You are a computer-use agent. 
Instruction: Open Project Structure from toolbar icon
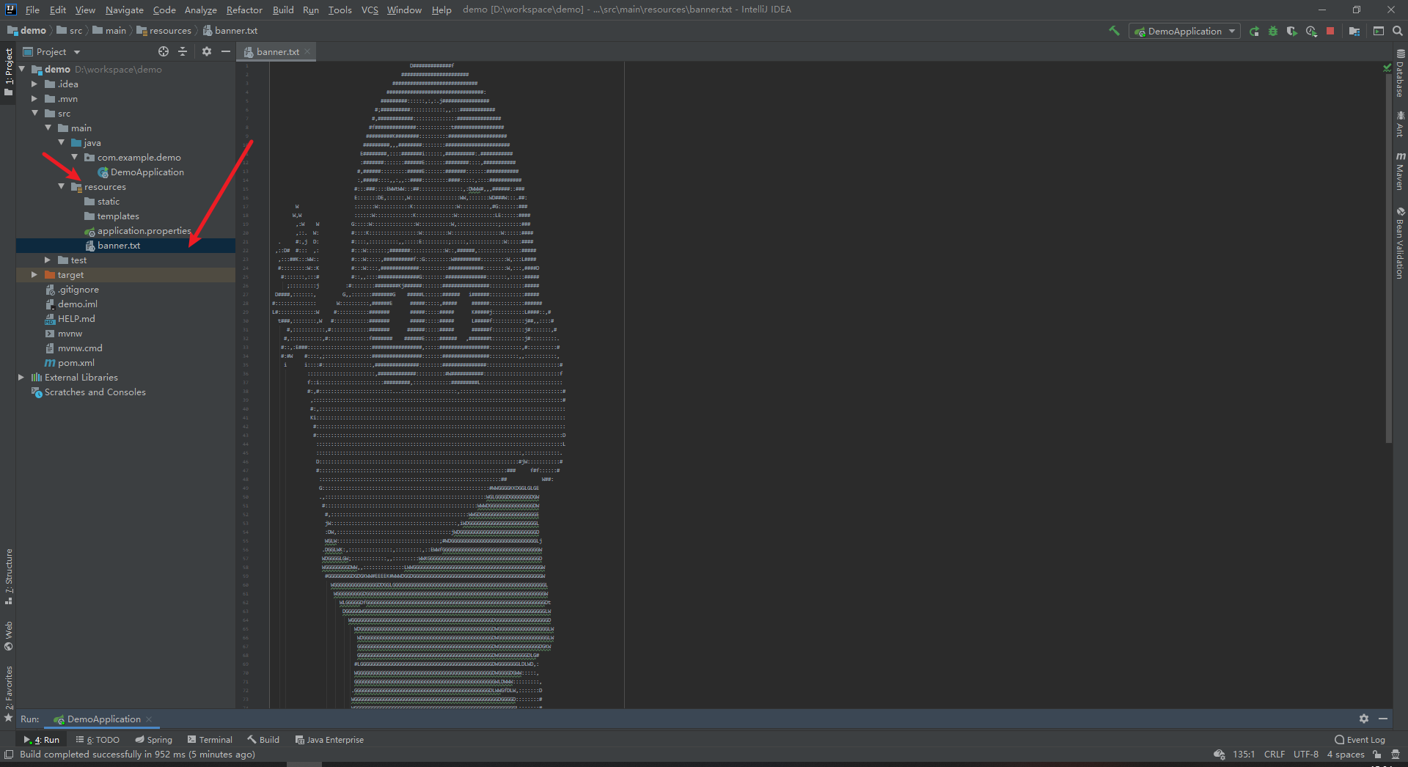point(1354,31)
